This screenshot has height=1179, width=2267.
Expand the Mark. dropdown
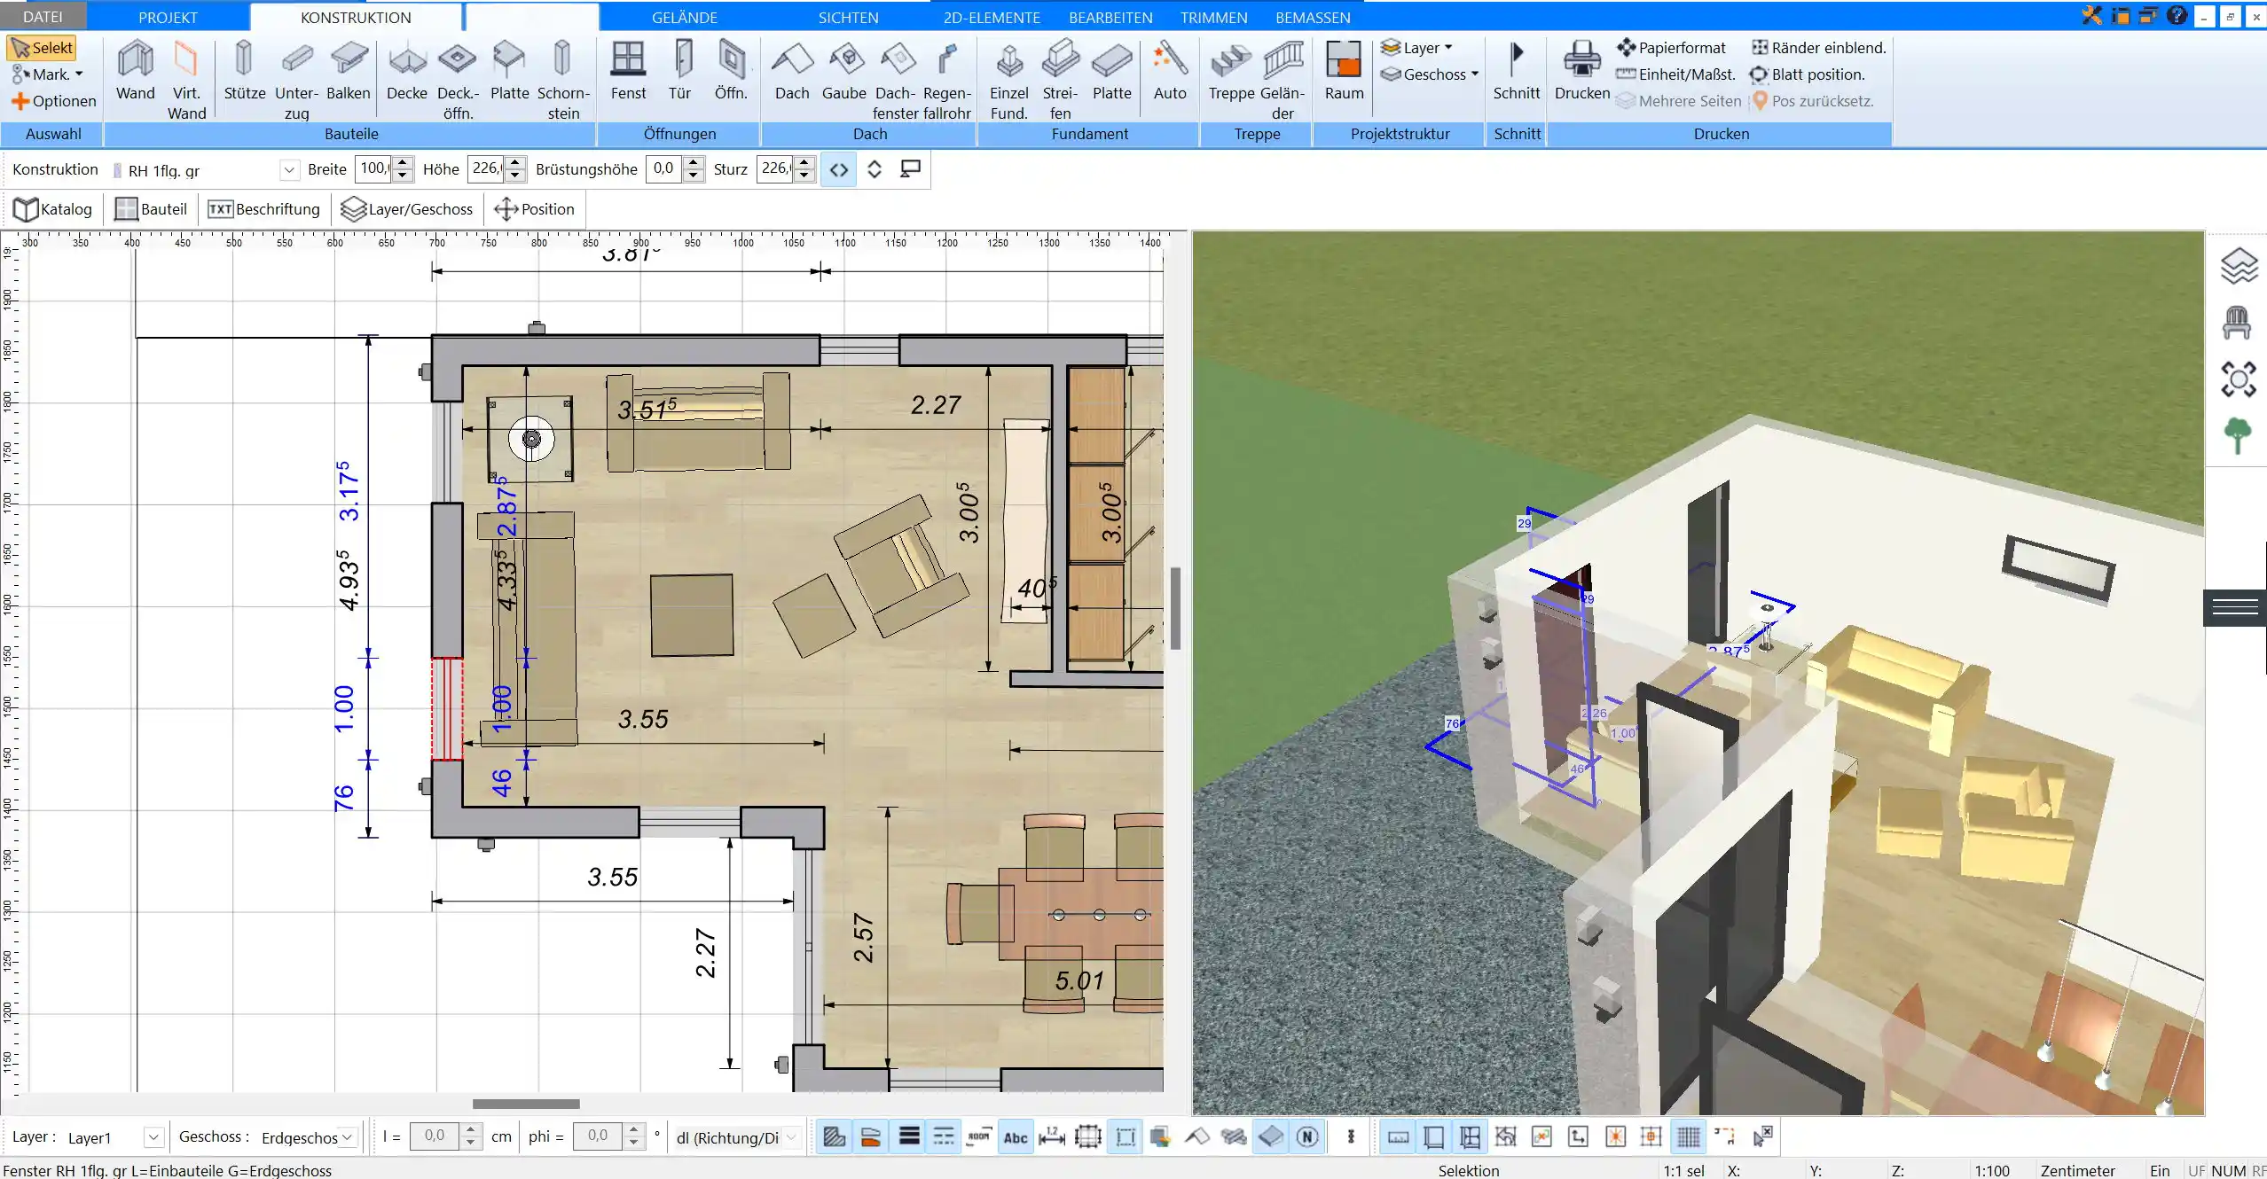tap(48, 74)
